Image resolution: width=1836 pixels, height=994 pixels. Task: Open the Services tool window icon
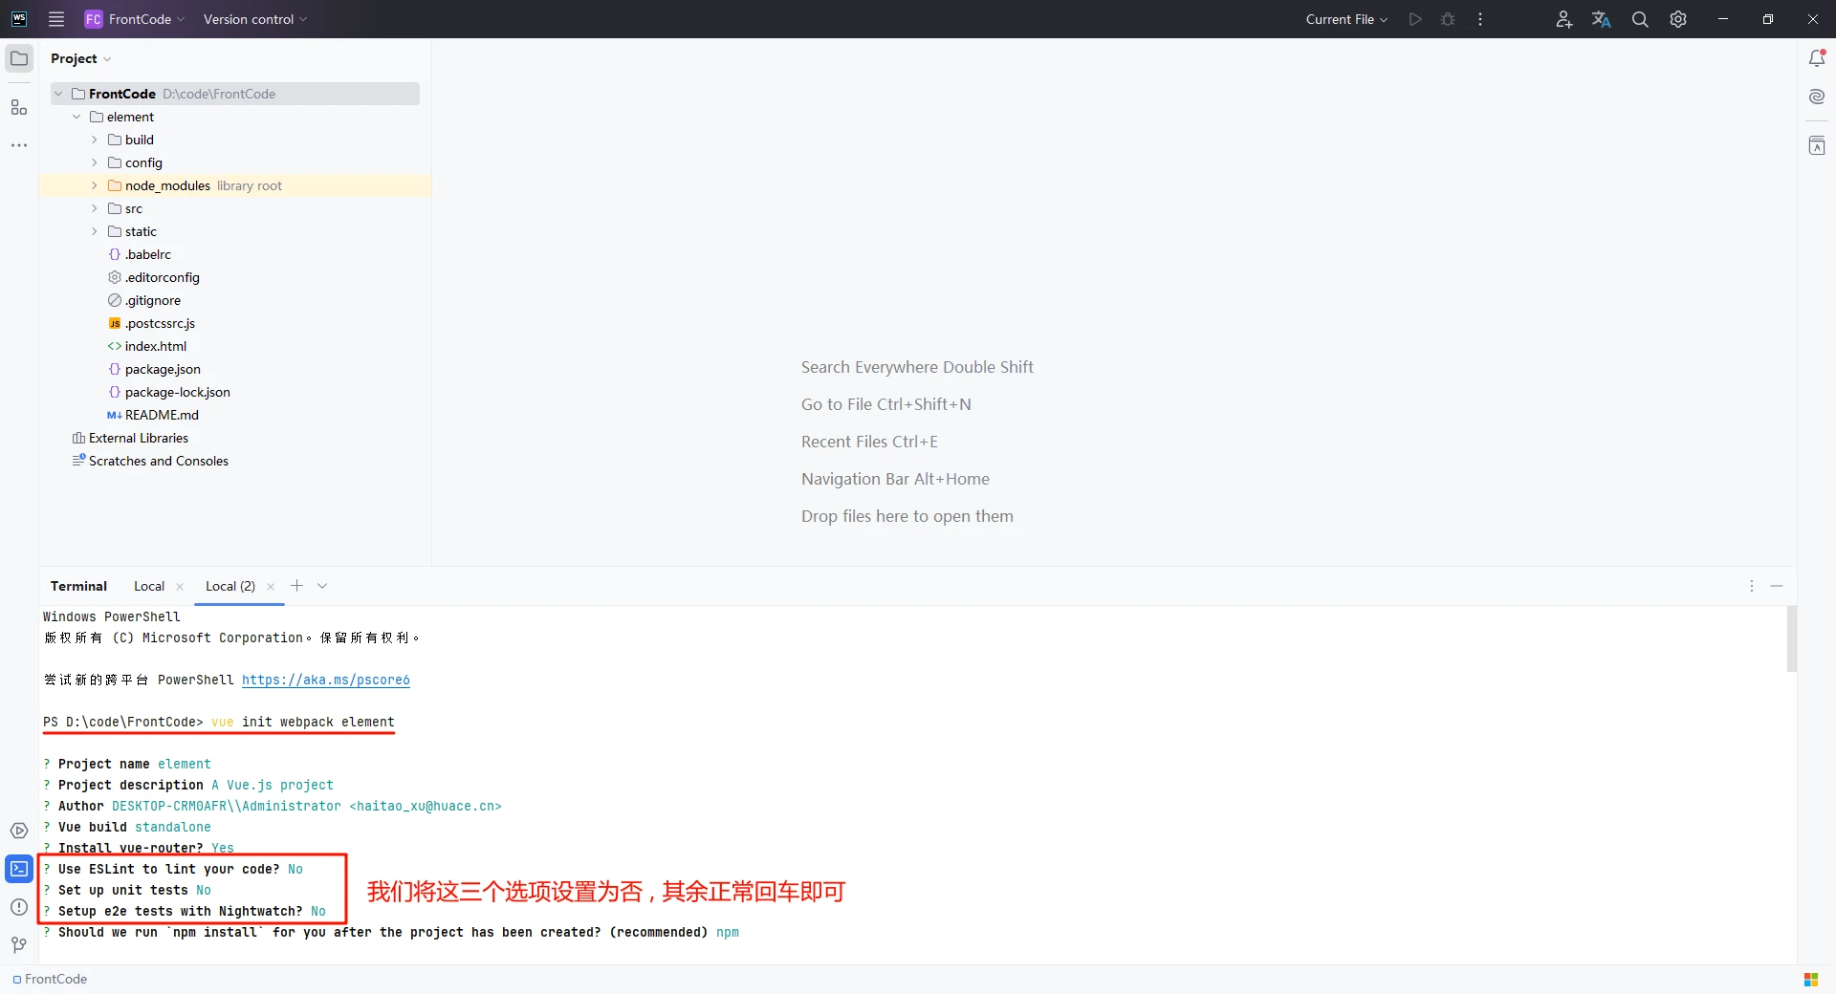[x=19, y=831]
